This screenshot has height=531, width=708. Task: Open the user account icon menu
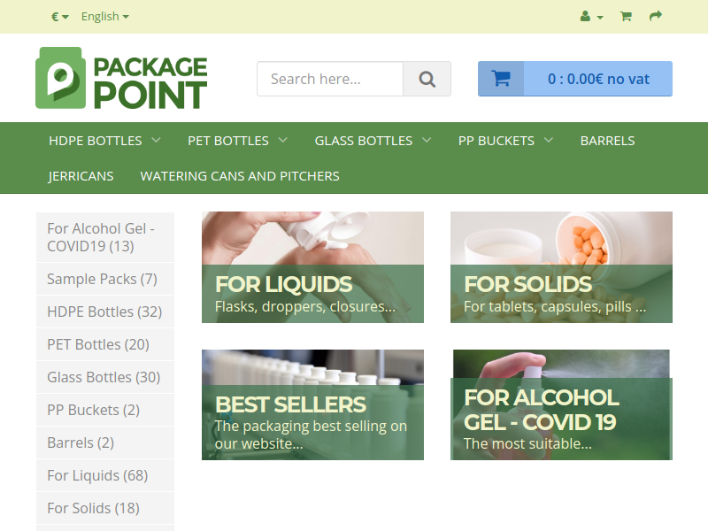point(591,17)
